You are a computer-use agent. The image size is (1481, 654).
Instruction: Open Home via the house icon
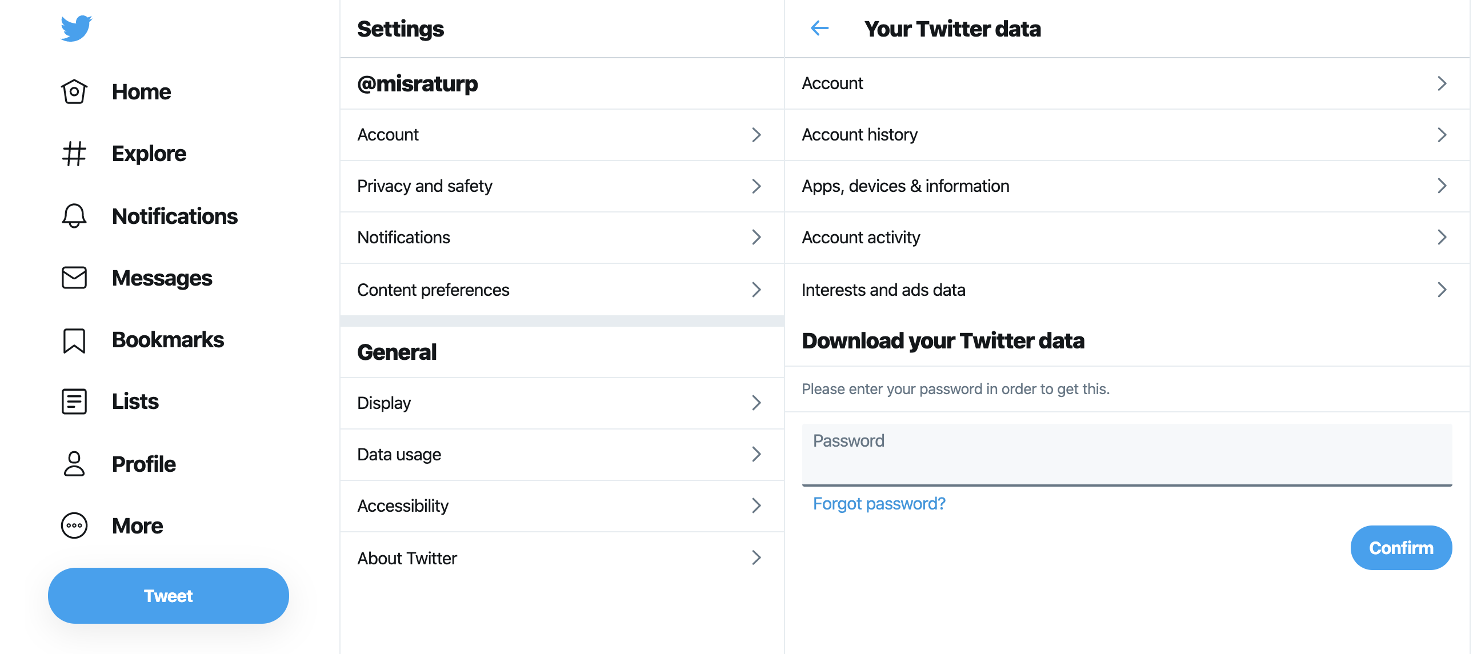coord(74,91)
